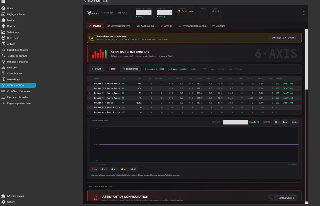The width and height of the screenshot is (320, 206).
Task: Open the hamburger menu icon
Action: pyautogui.click(x=3, y=2)
